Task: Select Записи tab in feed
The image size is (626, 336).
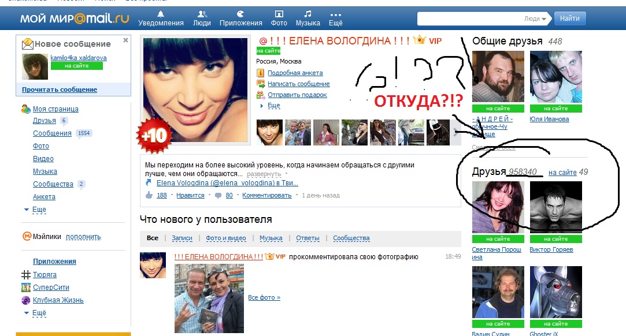Action: 182,238
